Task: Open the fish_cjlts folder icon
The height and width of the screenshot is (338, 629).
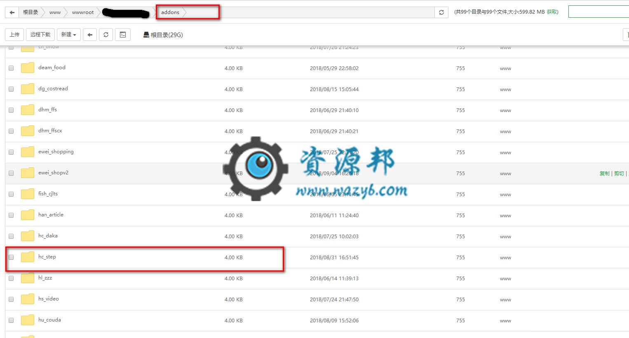Action: click(28, 194)
